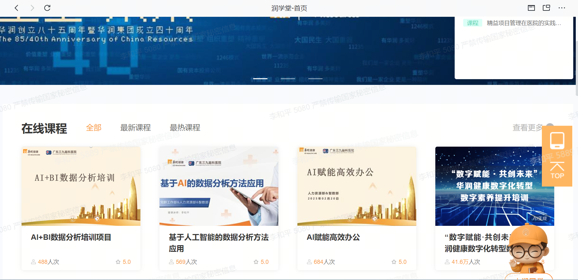Screen dimensions: 578x280
Task: Click the AI赋能高效办公 course title
Action: [x=333, y=237]
